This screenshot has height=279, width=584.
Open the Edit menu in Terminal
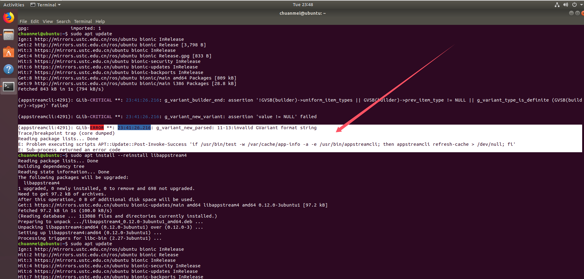[34, 21]
